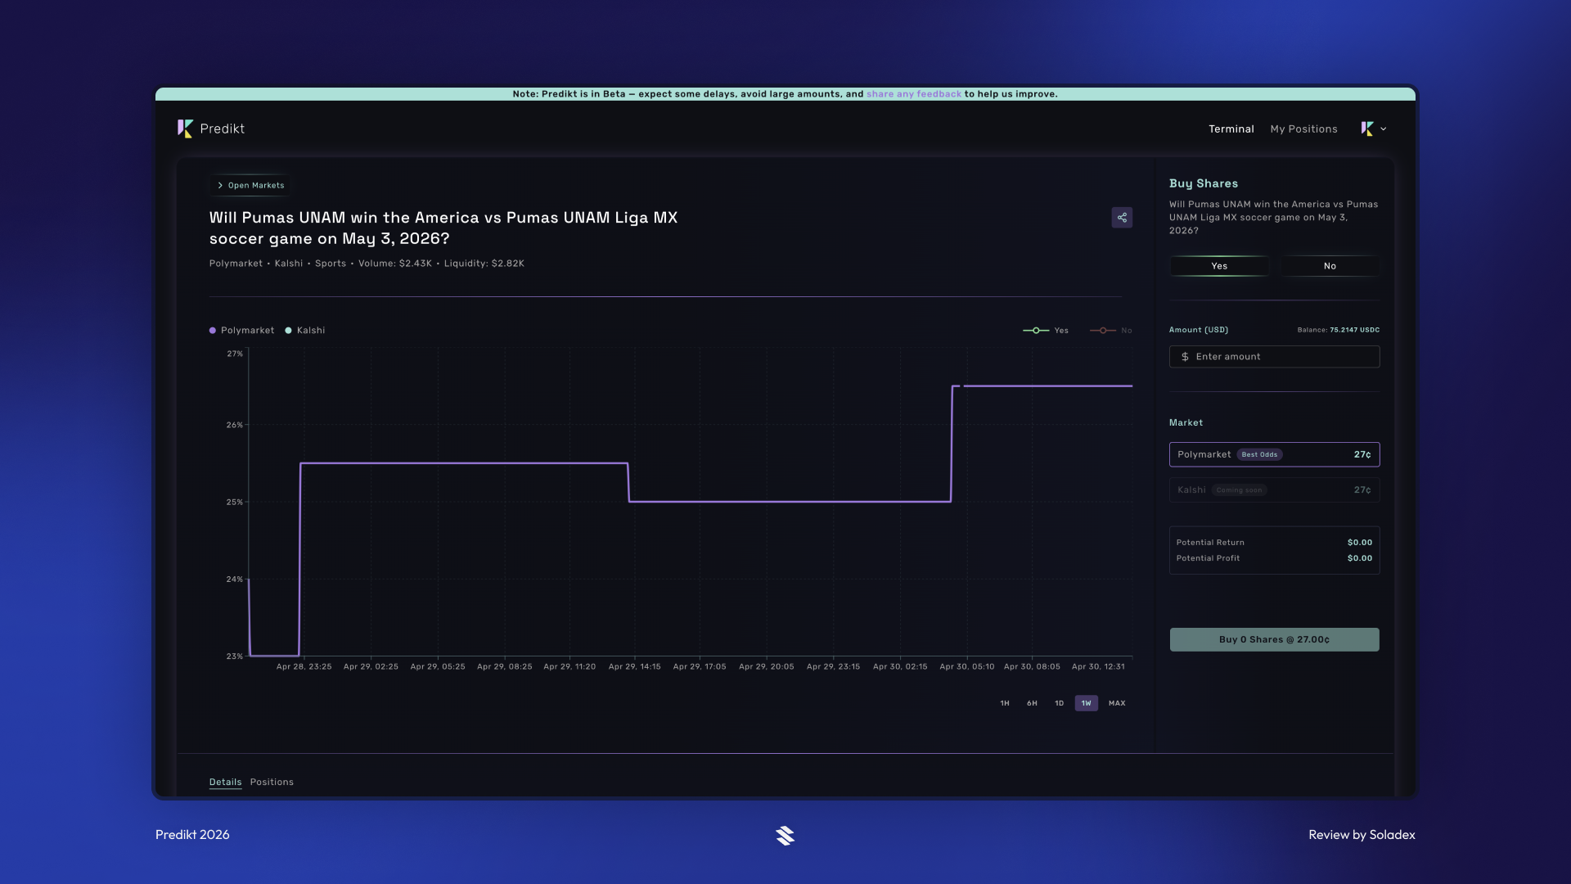
Task: Go back to Open Markets
Action: 251,186
